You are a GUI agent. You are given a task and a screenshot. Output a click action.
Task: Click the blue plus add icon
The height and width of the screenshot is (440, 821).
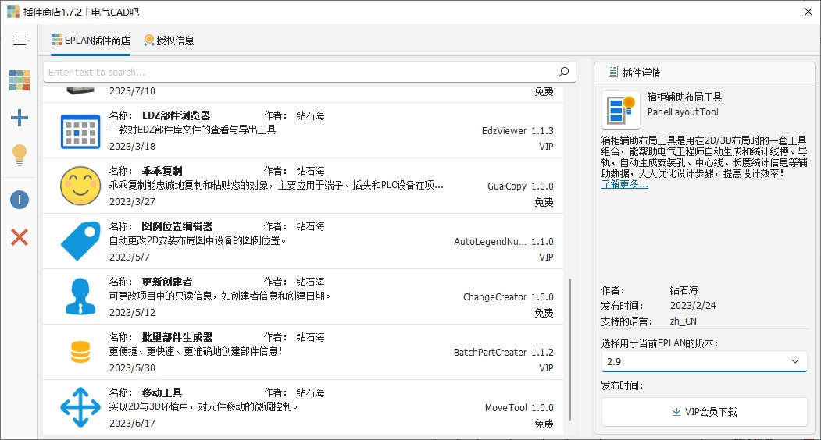click(x=20, y=118)
